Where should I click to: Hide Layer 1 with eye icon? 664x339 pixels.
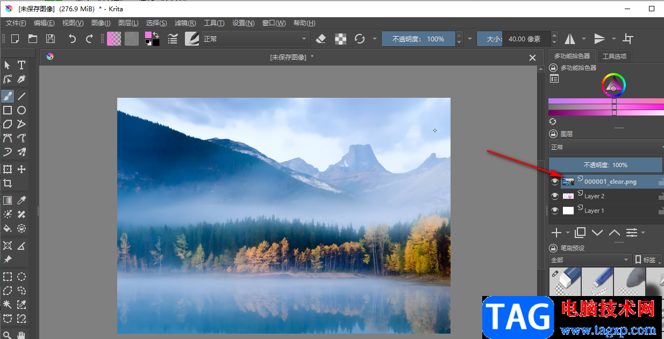click(x=555, y=211)
